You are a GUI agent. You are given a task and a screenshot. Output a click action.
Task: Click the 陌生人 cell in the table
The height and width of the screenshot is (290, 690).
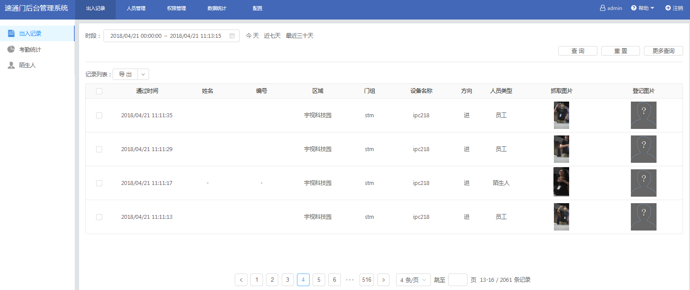coord(501,183)
